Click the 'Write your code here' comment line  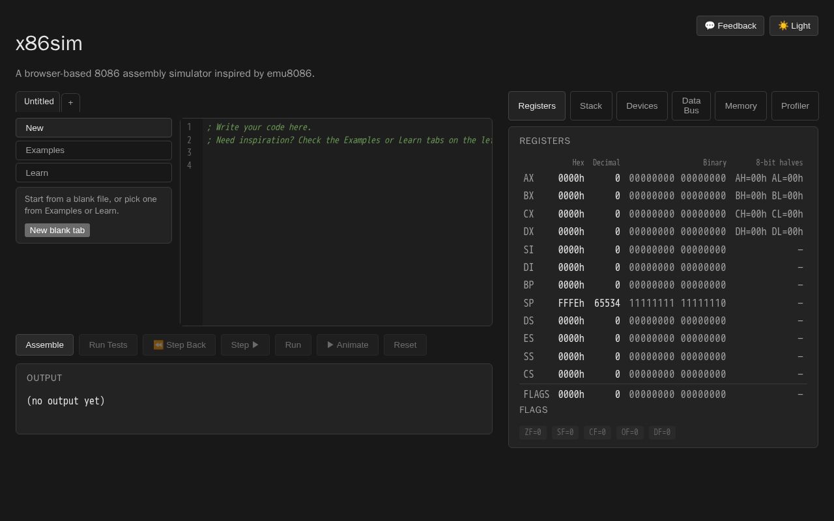[x=259, y=128]
